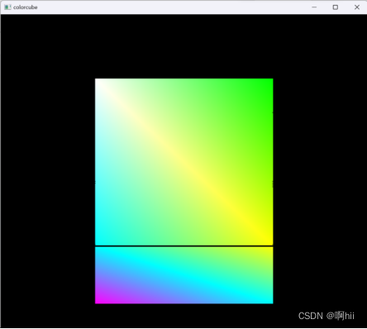The image size is (367, 329).
Task: Click the upper white-green-yellow cube face
Action: point(184,162)
